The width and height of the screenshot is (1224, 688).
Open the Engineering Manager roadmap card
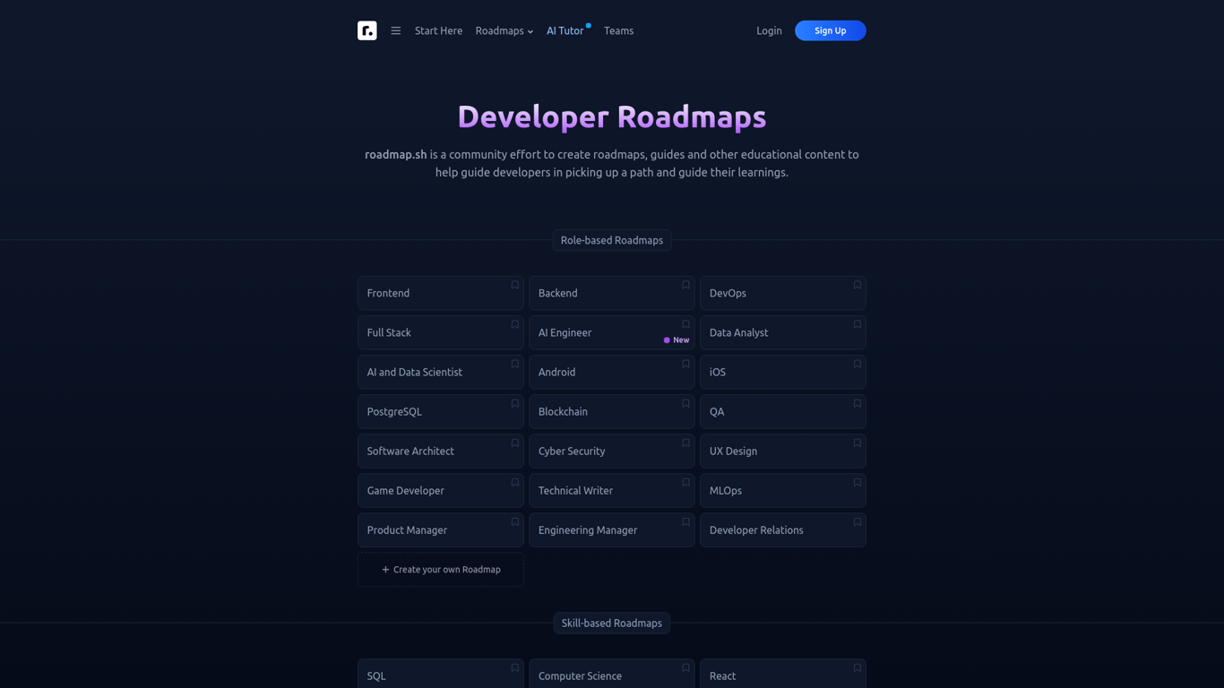coord(612,529)
